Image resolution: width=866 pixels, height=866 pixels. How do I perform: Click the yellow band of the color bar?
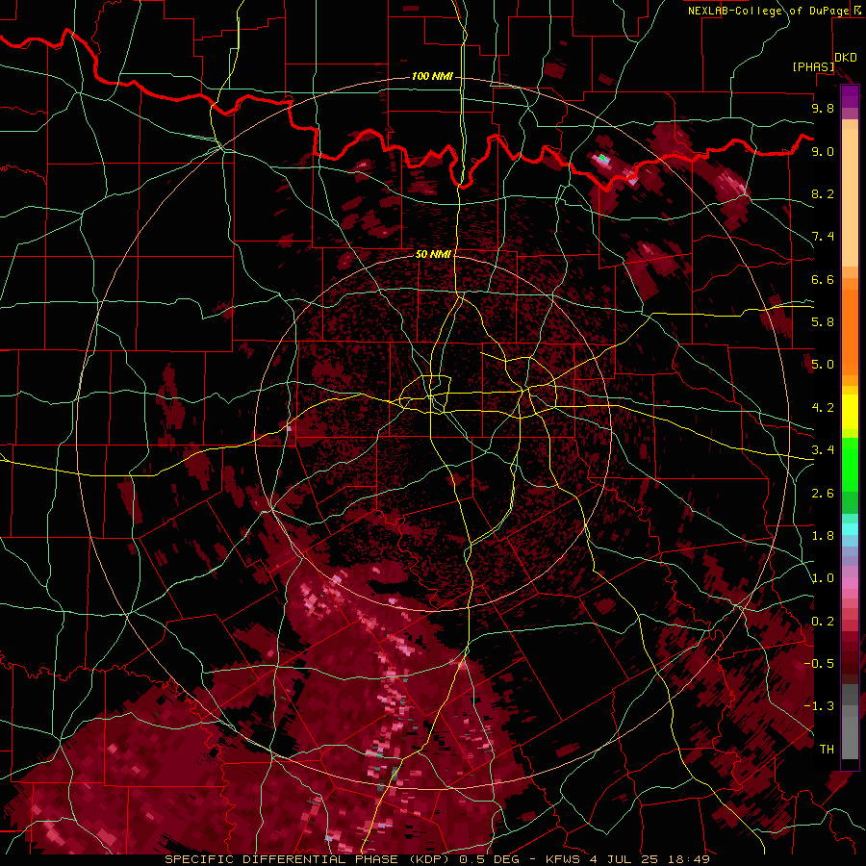tap(850, 412)
